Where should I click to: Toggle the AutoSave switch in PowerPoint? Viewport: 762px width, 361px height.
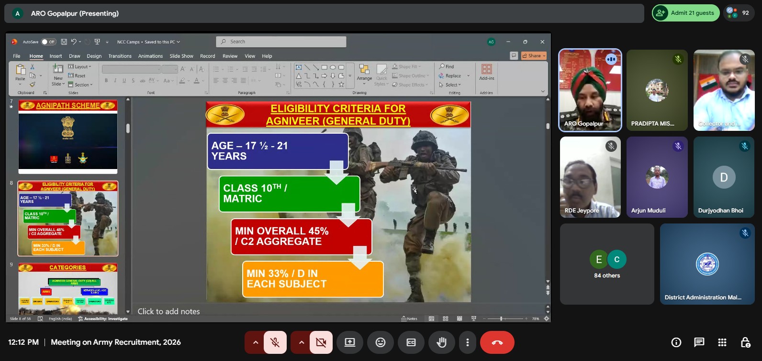[x=48, y=42]
